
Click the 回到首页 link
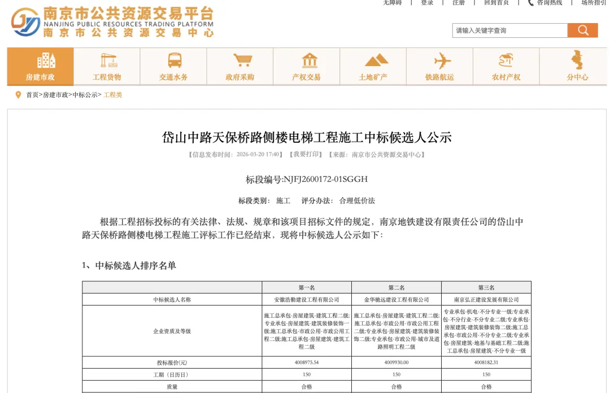click(496, 2)
